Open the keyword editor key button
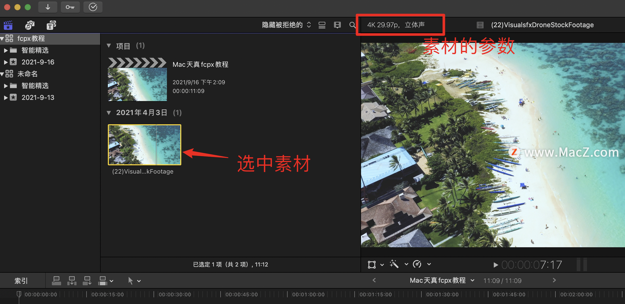Screen dimensions: 625x304 tap(70, 7)
